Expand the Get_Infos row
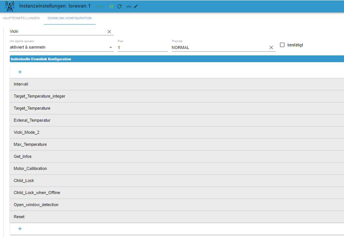344x237 pixels. pyautogui.click(x=177, y=156)
